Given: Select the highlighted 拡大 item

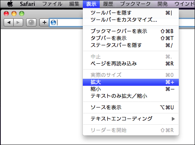Looking at the screenshot, I should point(131,82).
